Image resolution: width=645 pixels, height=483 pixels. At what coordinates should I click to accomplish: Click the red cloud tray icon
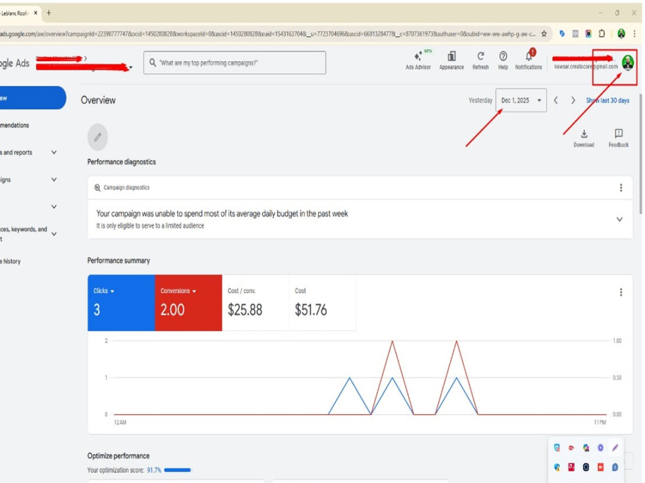(x=571, y=448)
